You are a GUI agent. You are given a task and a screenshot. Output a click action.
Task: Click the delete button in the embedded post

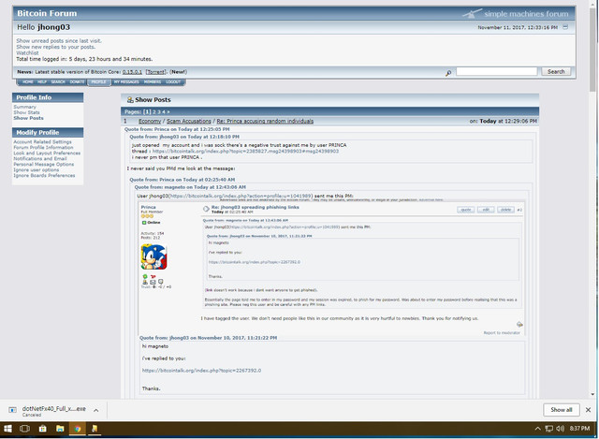click(x=505, y=210)
